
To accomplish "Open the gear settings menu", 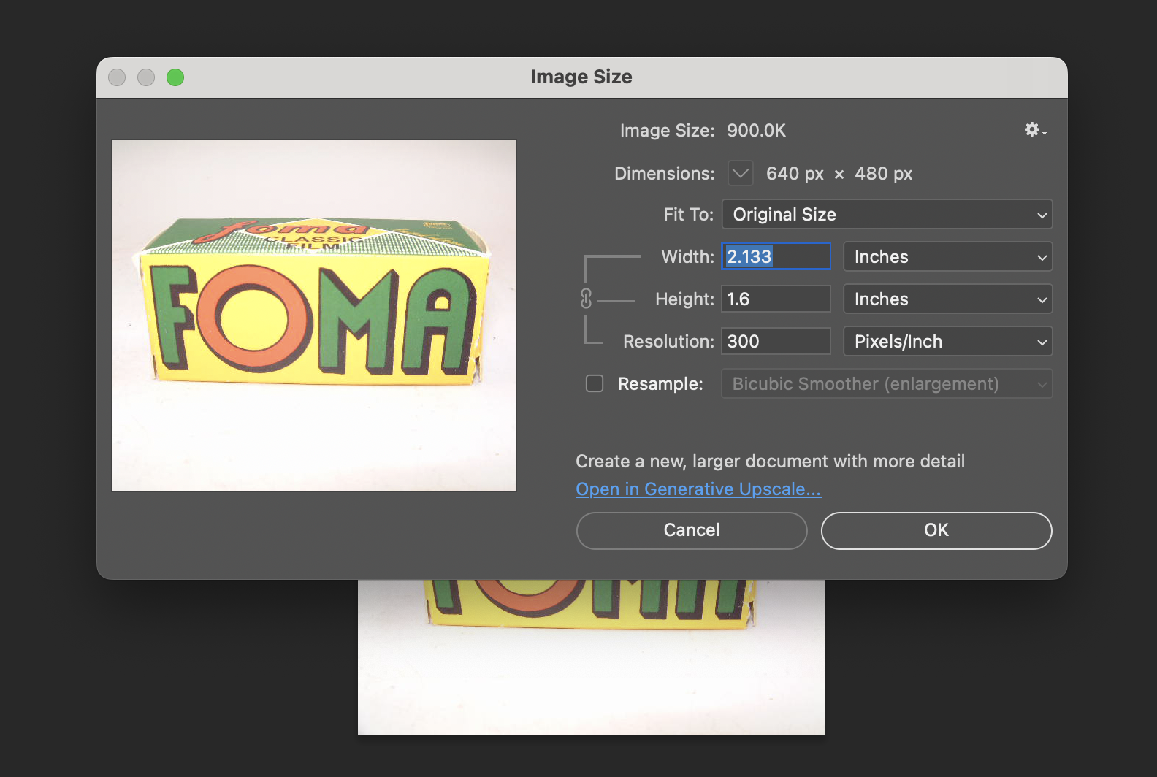I will click(x=1034, y=130).
